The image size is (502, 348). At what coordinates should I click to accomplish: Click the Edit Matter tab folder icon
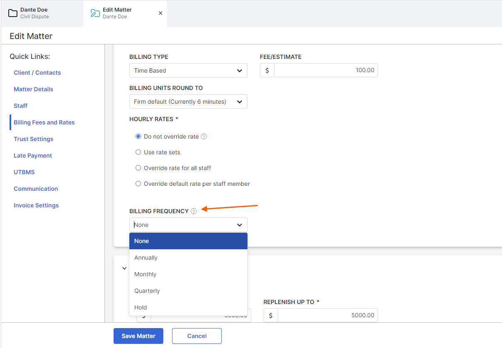coord(95,13)
